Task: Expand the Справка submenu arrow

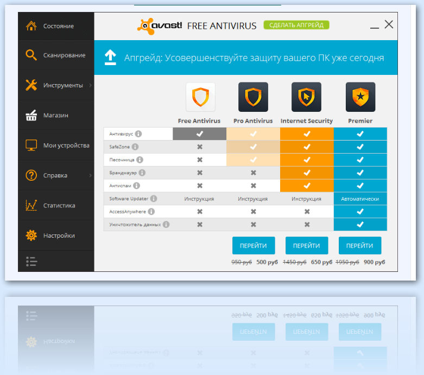Action: 91,175
